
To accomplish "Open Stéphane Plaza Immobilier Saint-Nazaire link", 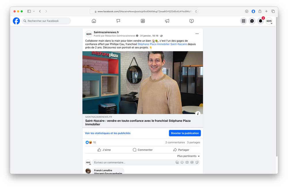I will point(162,44).
